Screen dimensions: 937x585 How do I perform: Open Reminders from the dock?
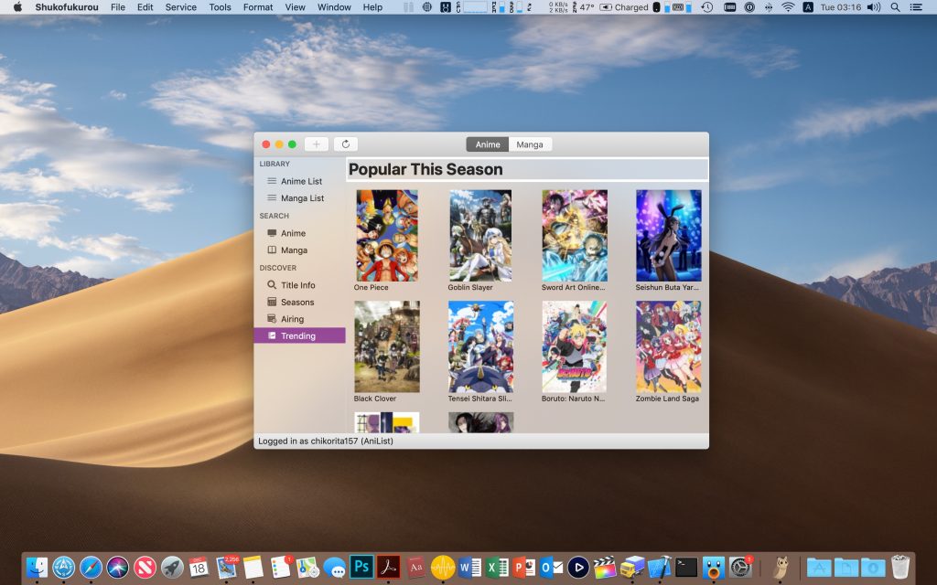[280, 567]
